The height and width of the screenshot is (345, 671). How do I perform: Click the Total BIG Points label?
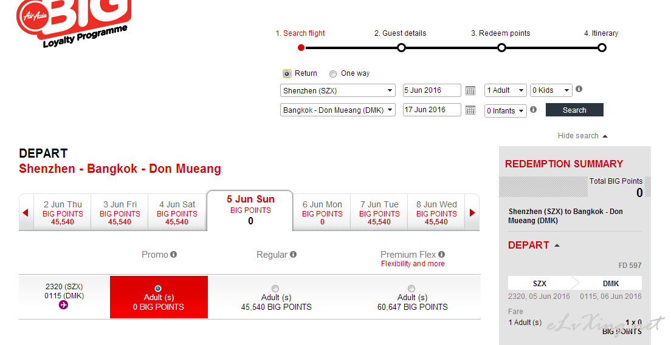tap(616, 181)
